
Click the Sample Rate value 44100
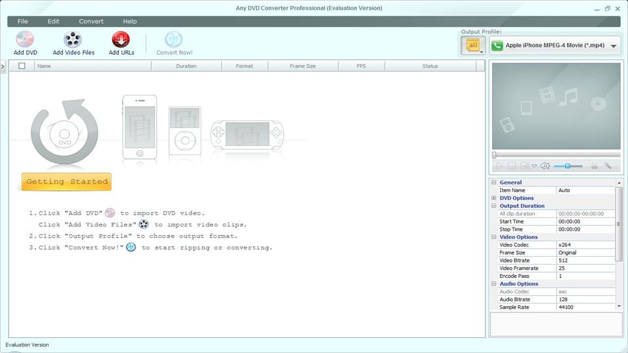[x=585, y=307]
